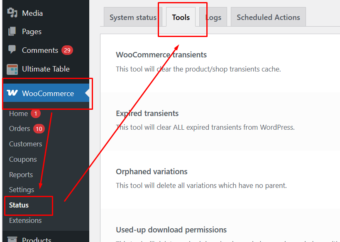The height and width of the screenshot is (242, 340).
Task: Click the Pages sidebar icon
Action: (12, 31)
